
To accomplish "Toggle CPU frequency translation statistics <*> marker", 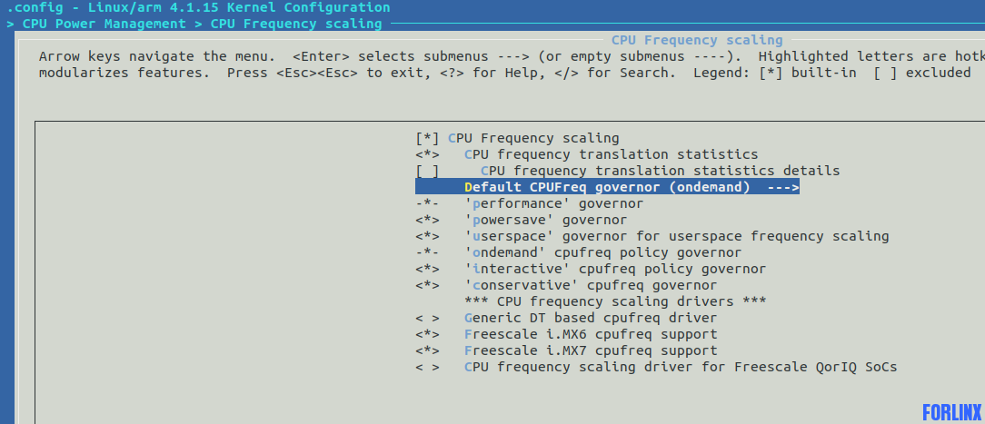I will coord(427,154).
